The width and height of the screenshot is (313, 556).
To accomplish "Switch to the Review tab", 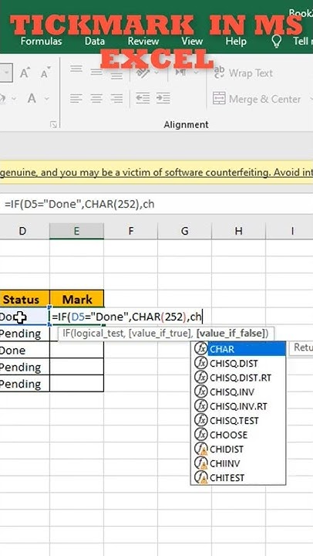I will click(143, 41).
